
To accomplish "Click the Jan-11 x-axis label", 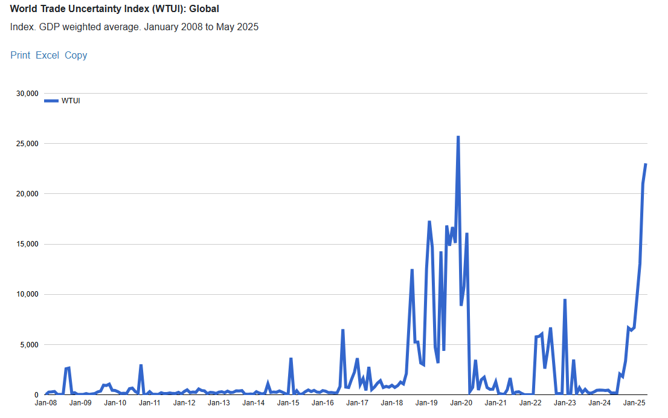I will point(150,403).
